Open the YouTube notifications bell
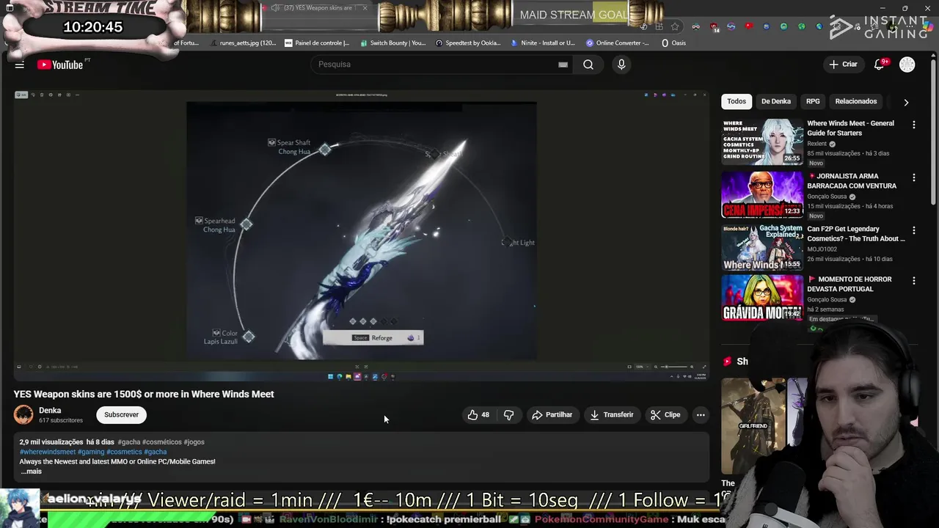The image size is (939, 528). pyautogui.click(x=879, y=65)
